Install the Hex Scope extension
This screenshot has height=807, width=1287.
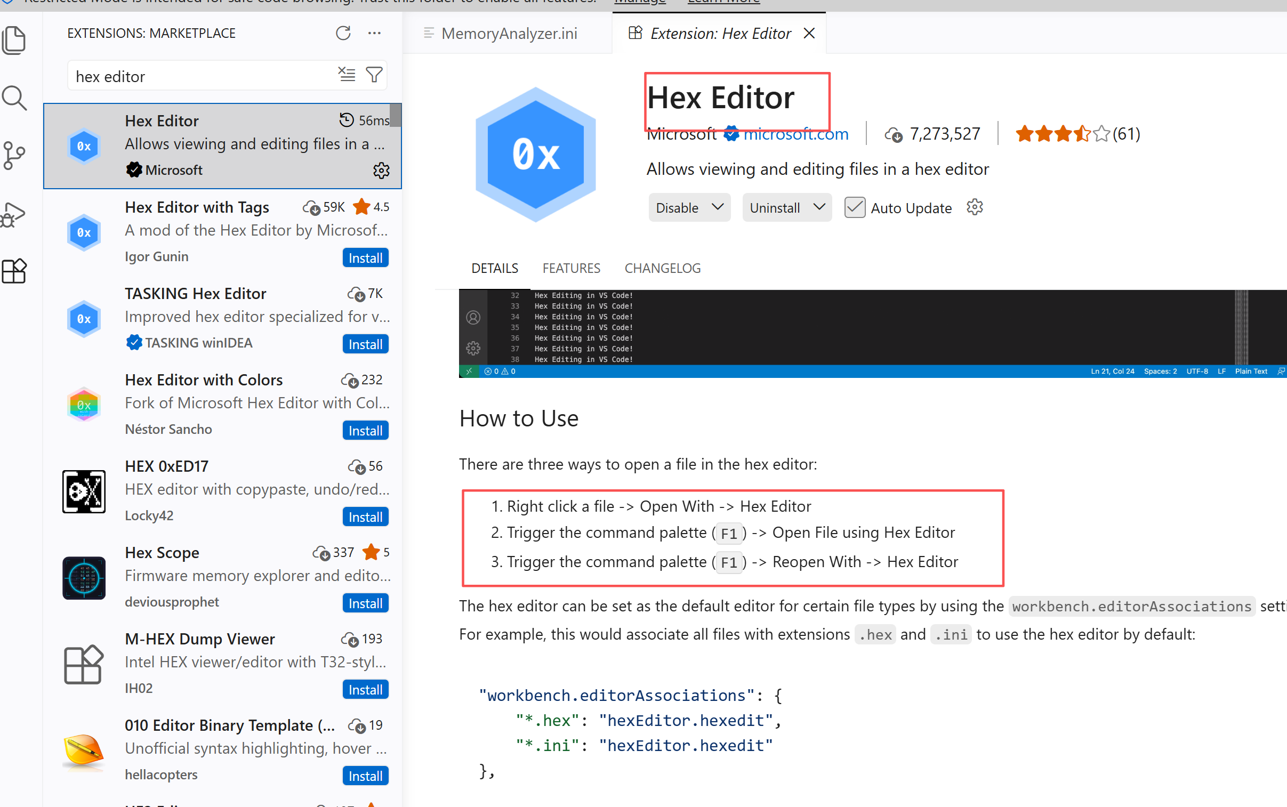[x=365, y=603]
